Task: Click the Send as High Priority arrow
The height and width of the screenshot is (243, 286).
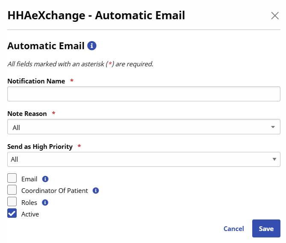Action: 274,159
